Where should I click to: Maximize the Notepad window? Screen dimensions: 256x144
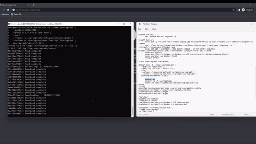[x=251, y=24]
